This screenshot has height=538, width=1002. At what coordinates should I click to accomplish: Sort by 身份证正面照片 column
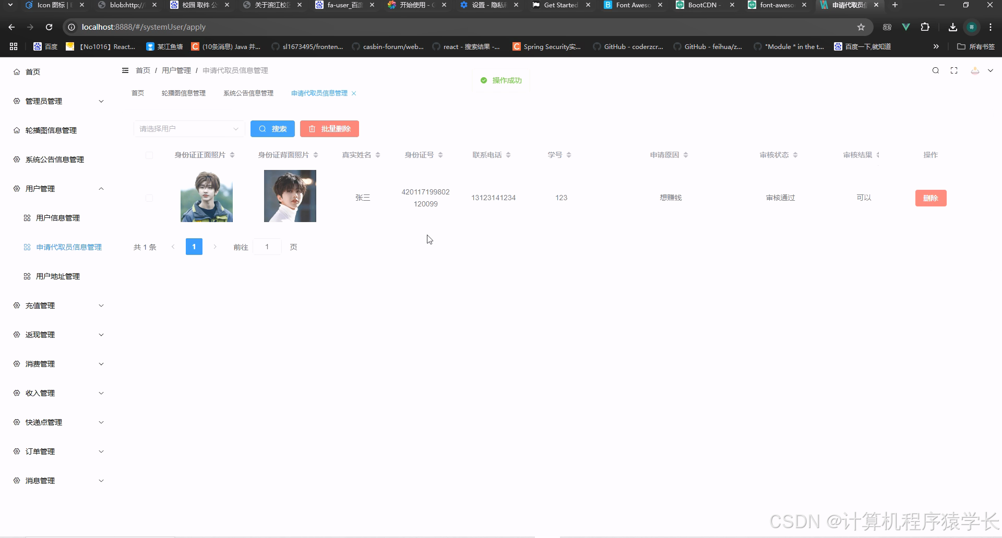pyautogui.click(x=232, y=155)
